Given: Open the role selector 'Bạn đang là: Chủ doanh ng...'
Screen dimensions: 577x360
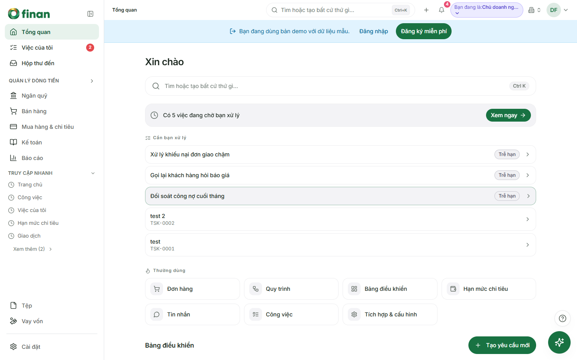Looking at the screenshot, I should click(486, 10).
